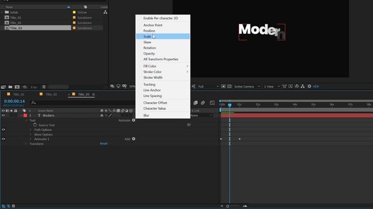Toggle visibility eye of the Modern layer
The height and width of the screenshot is (209, 373).
tap(3, 116)
